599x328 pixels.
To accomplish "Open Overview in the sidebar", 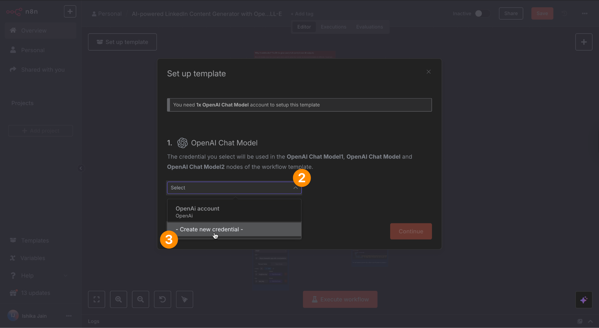I will [x=41, y=30].
